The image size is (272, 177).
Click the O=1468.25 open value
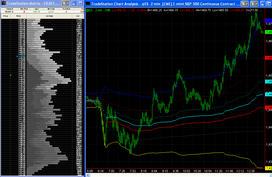[x=187, y=10]
